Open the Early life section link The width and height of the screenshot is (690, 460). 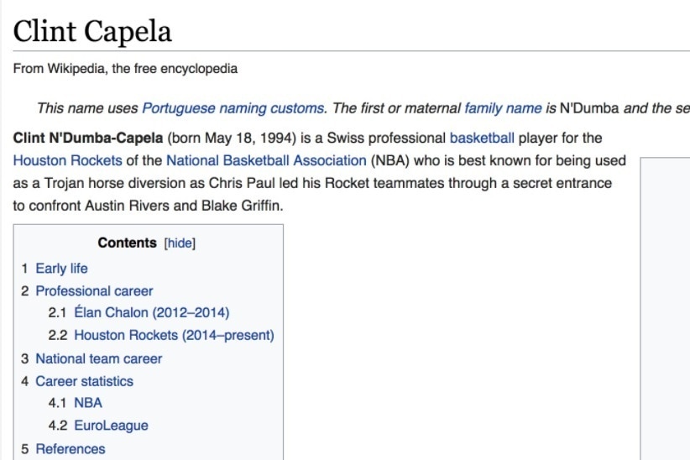(61, 269)
